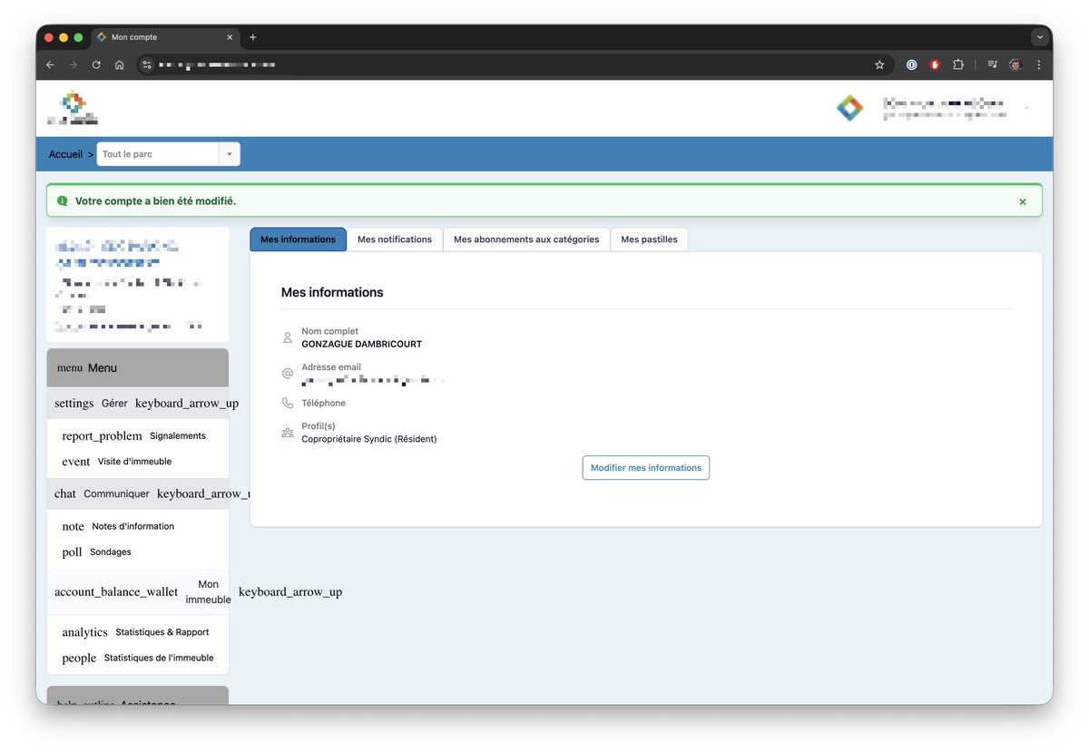The image size is (1089, 752).
Task: Open the red ad-blocker extension icon
Action: pyautogui.click(x=935, y=65)
